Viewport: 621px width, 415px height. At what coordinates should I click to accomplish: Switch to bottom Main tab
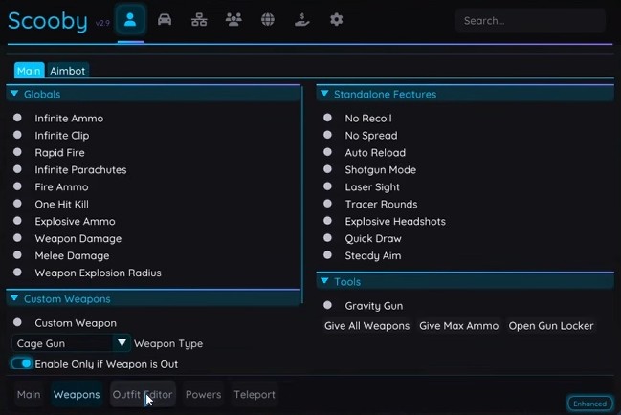click(29, 394)
